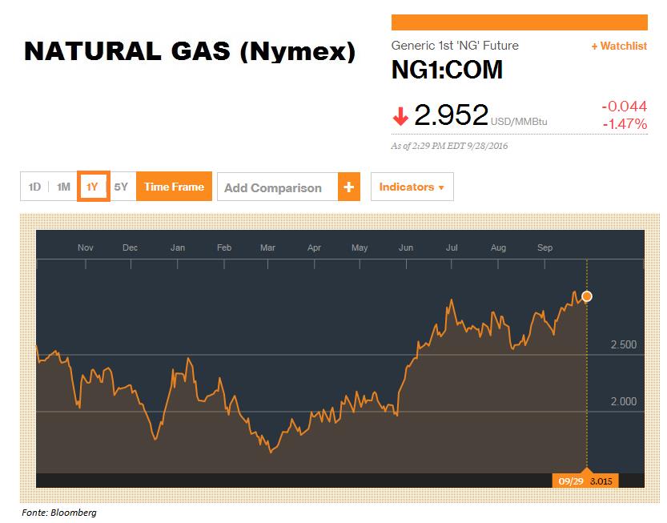The image size is (667, 523).
Task: Select the 1M time range
Action: (x=63, y=187)
